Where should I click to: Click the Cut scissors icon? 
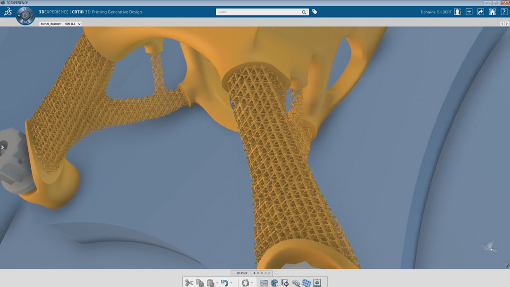[189, 283]
